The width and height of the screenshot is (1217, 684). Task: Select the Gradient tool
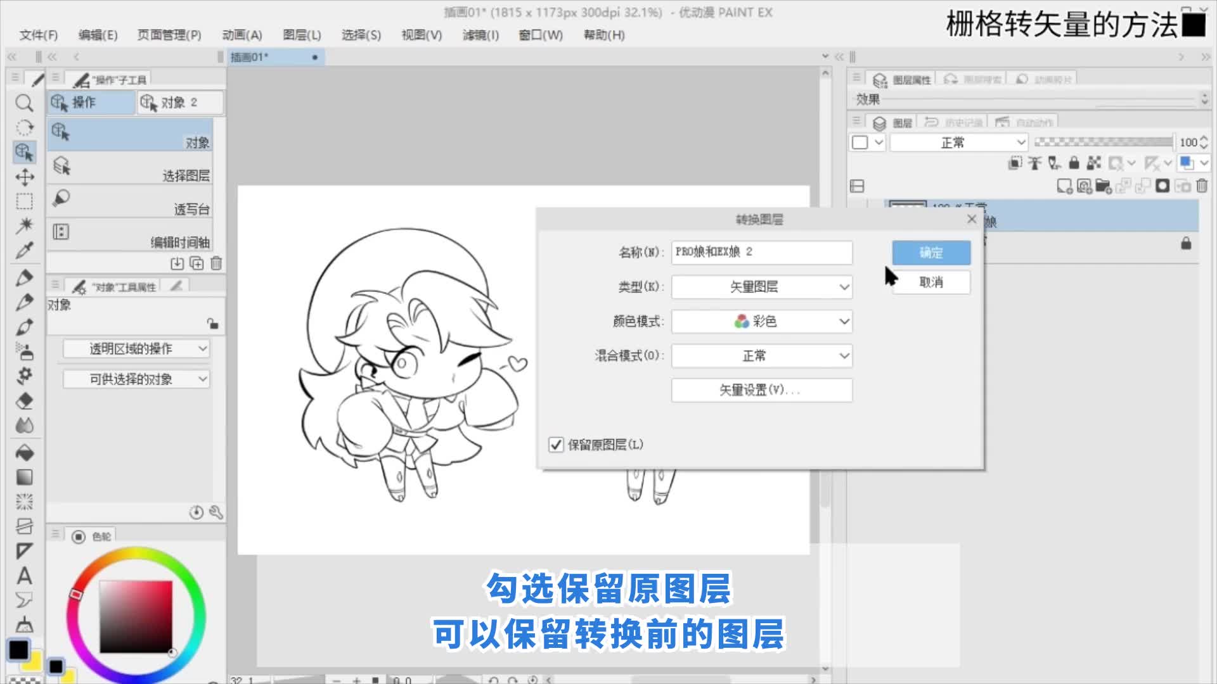24,477
